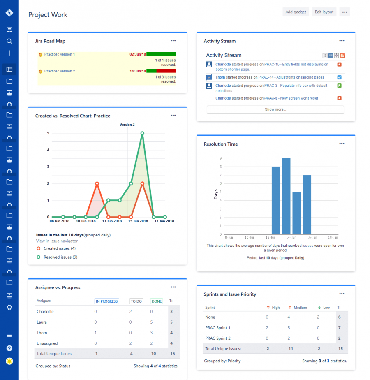Image resolution: width=370 pixels, height=380 pixels.
Task: Click the DONE status column header
Action: coord(157,301)
